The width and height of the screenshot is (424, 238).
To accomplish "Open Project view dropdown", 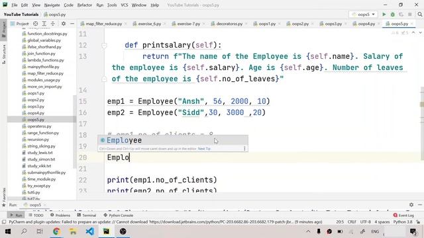I will pos(19,24).
